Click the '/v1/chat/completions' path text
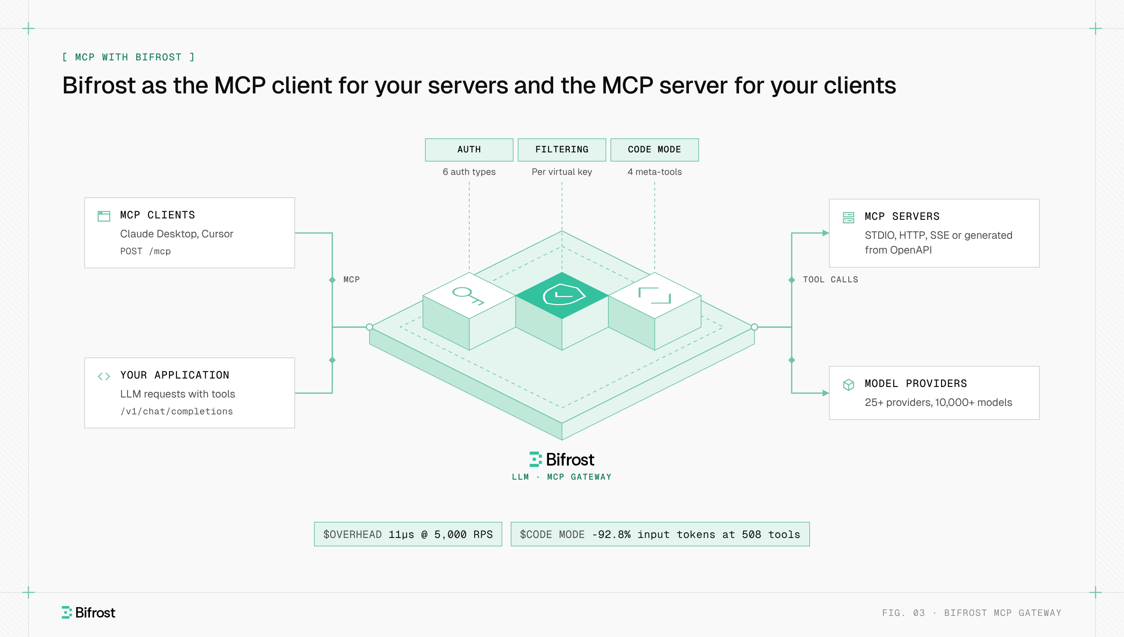Viewport: 1124px width, 637px height. (176, 411)
